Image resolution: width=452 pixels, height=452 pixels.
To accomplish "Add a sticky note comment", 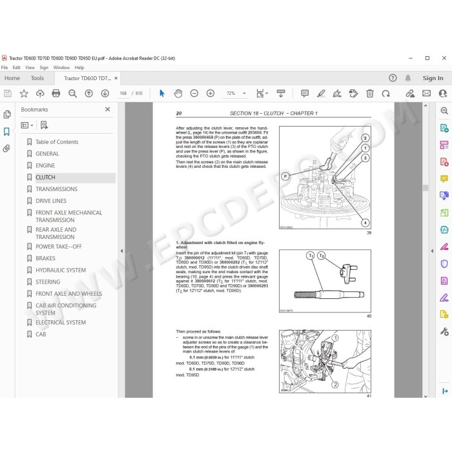I will [x=305, y=93].
